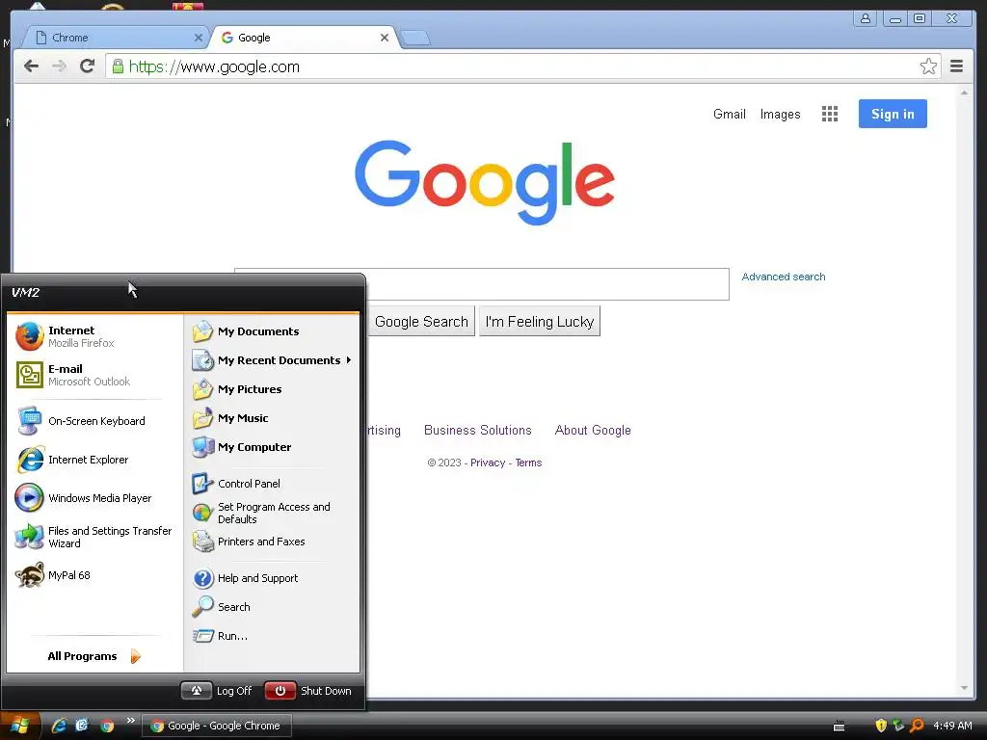Click the security shield tray icon
Viewport: 987px width, 740px height.
tap(881, 726)
